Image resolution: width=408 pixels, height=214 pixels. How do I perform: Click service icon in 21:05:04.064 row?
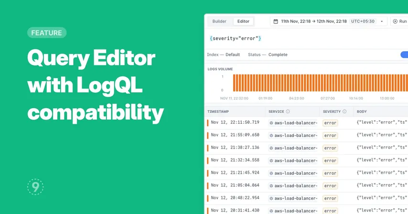(x=271, y=186)
